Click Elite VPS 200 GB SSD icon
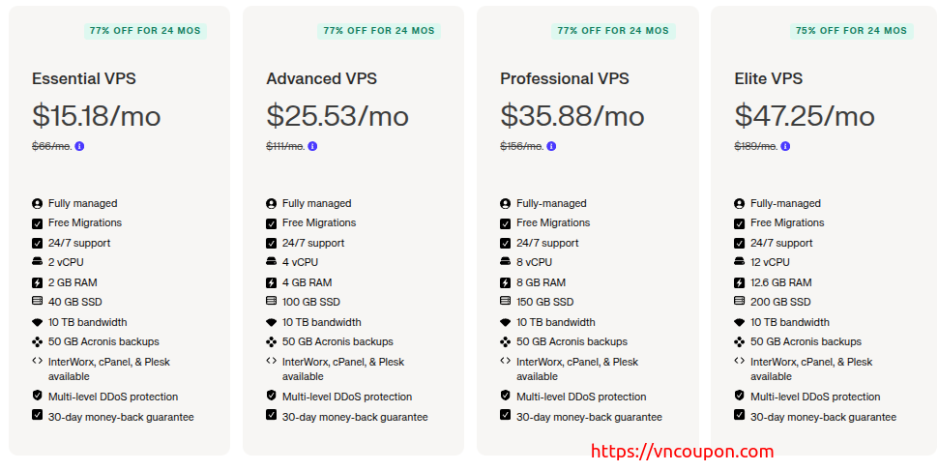The height and width of the screenshot is (471, 938). [740, 302]
